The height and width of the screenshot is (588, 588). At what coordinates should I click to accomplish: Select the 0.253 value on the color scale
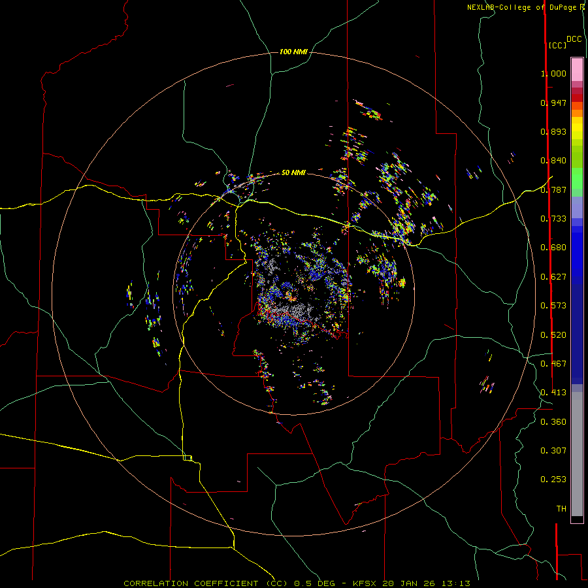pos(553,480)
